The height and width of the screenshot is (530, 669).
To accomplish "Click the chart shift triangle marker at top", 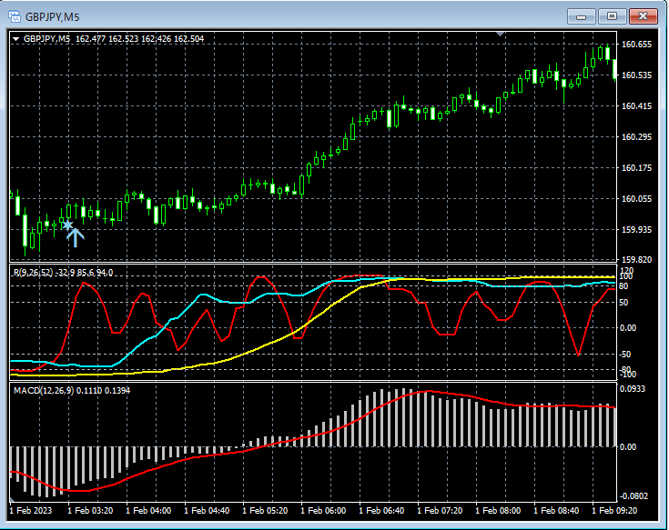I will pyautogui.click(x=501, y=34).
